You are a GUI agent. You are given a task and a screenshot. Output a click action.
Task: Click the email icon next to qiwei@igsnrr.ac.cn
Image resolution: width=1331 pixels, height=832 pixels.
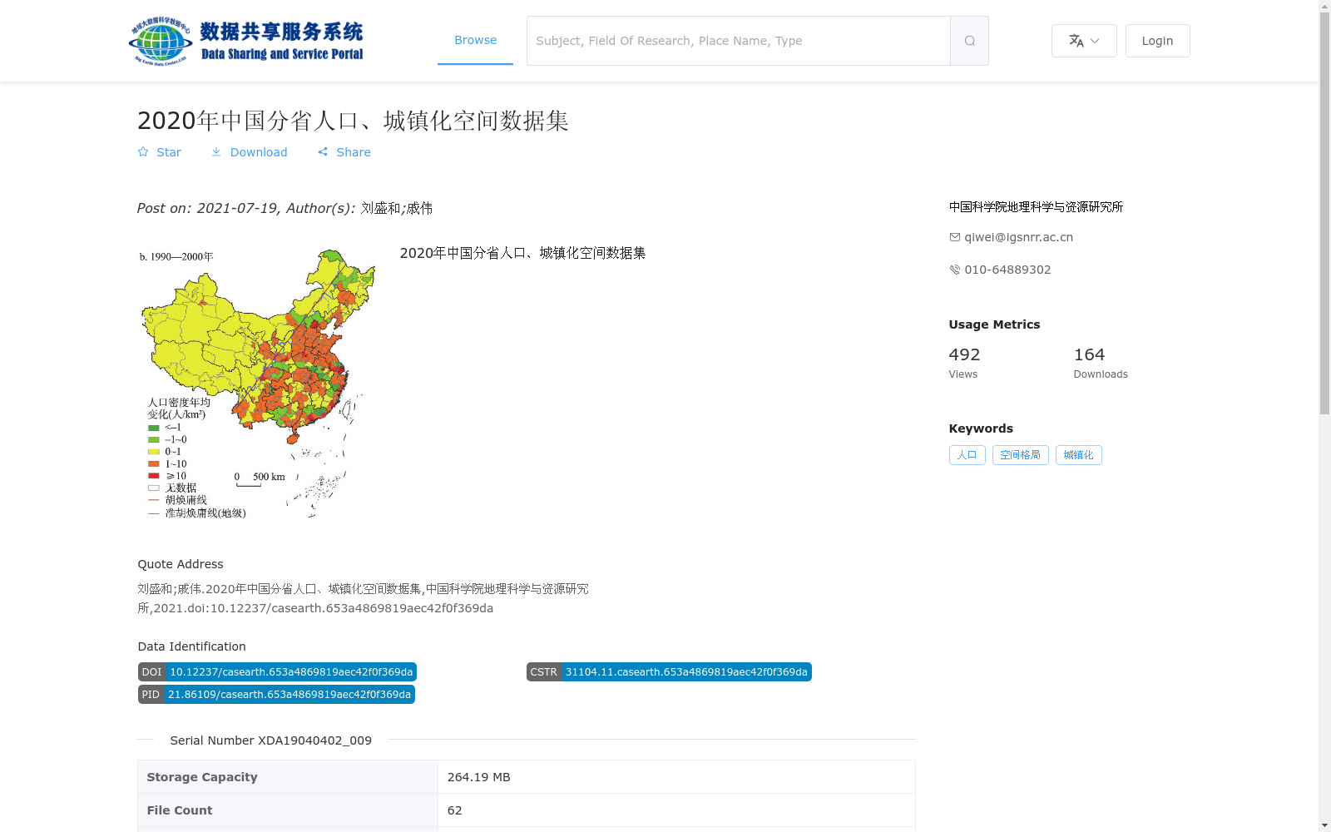tap(954, 237)
